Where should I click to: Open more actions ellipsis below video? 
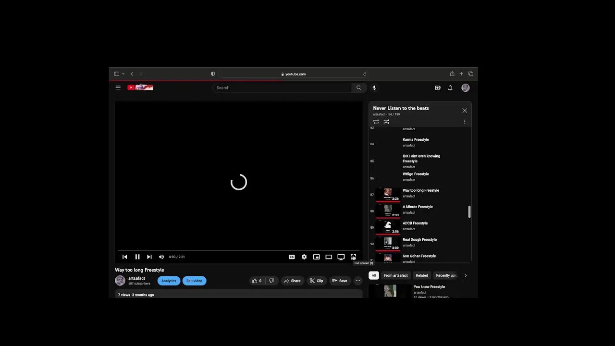[358, 281]
